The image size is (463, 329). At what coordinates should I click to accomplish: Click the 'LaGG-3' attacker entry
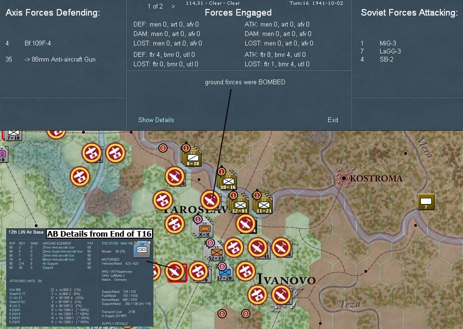click(x=390, y=52)
